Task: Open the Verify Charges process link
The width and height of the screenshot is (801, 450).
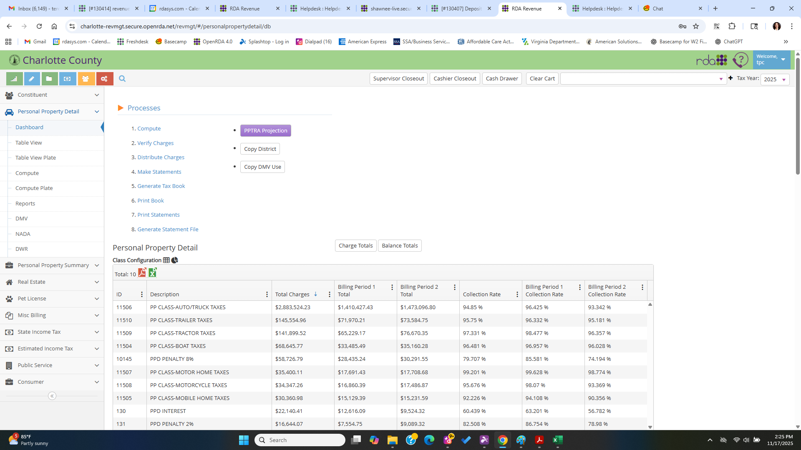Action: pyautogui.click(x=155, y=143)
